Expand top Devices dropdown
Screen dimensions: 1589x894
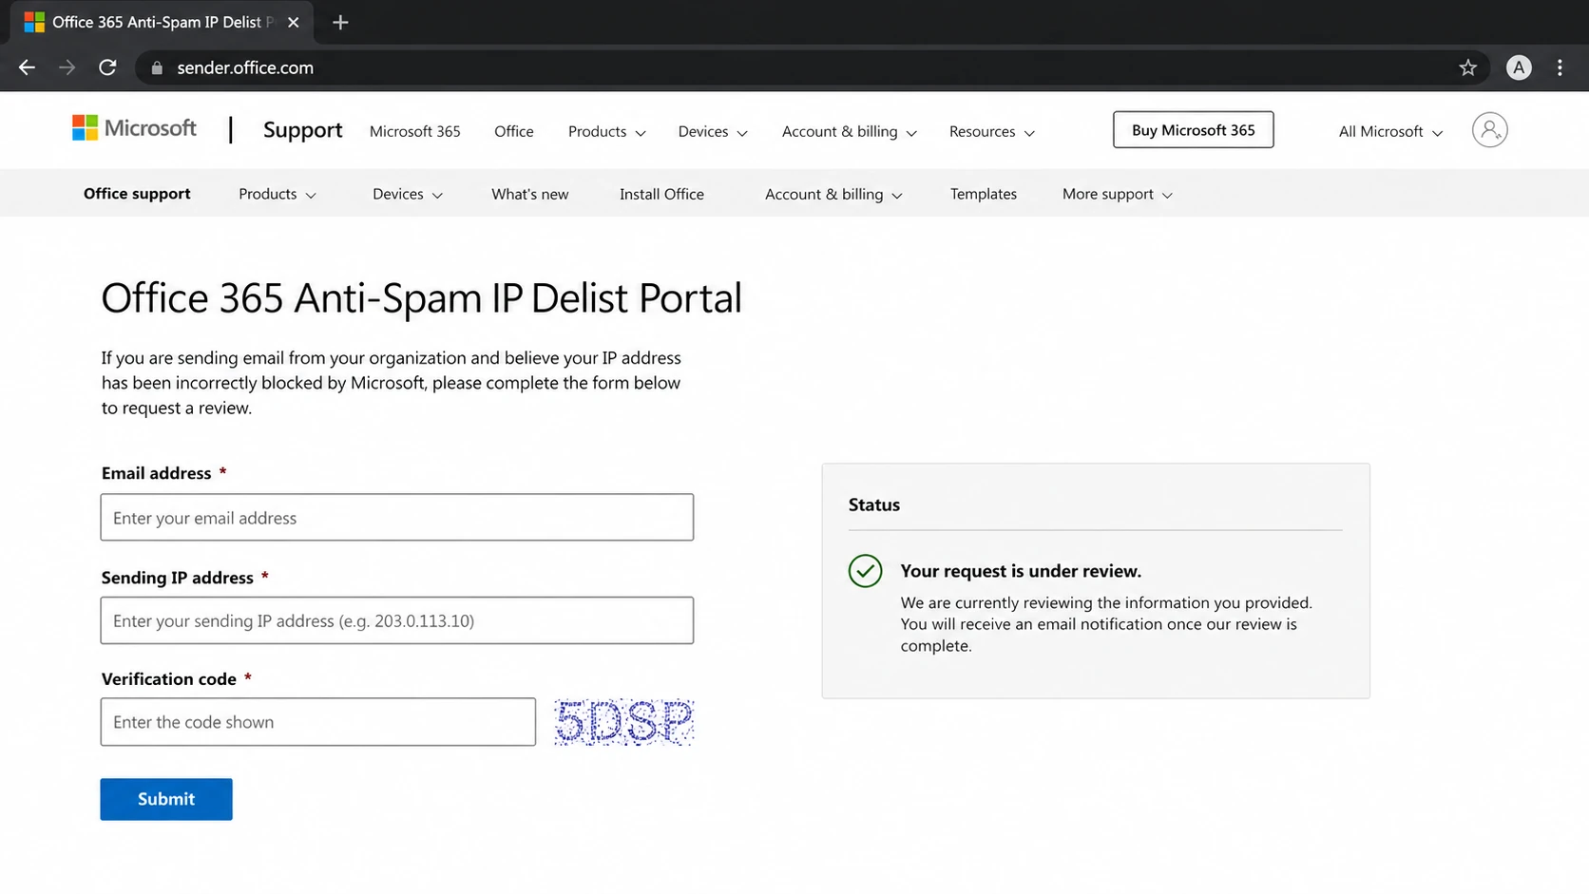coord(713,131)
